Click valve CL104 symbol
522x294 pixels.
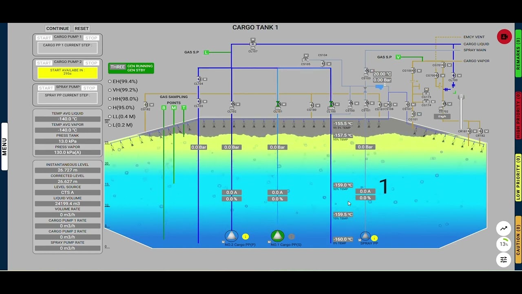click(199, 79)
